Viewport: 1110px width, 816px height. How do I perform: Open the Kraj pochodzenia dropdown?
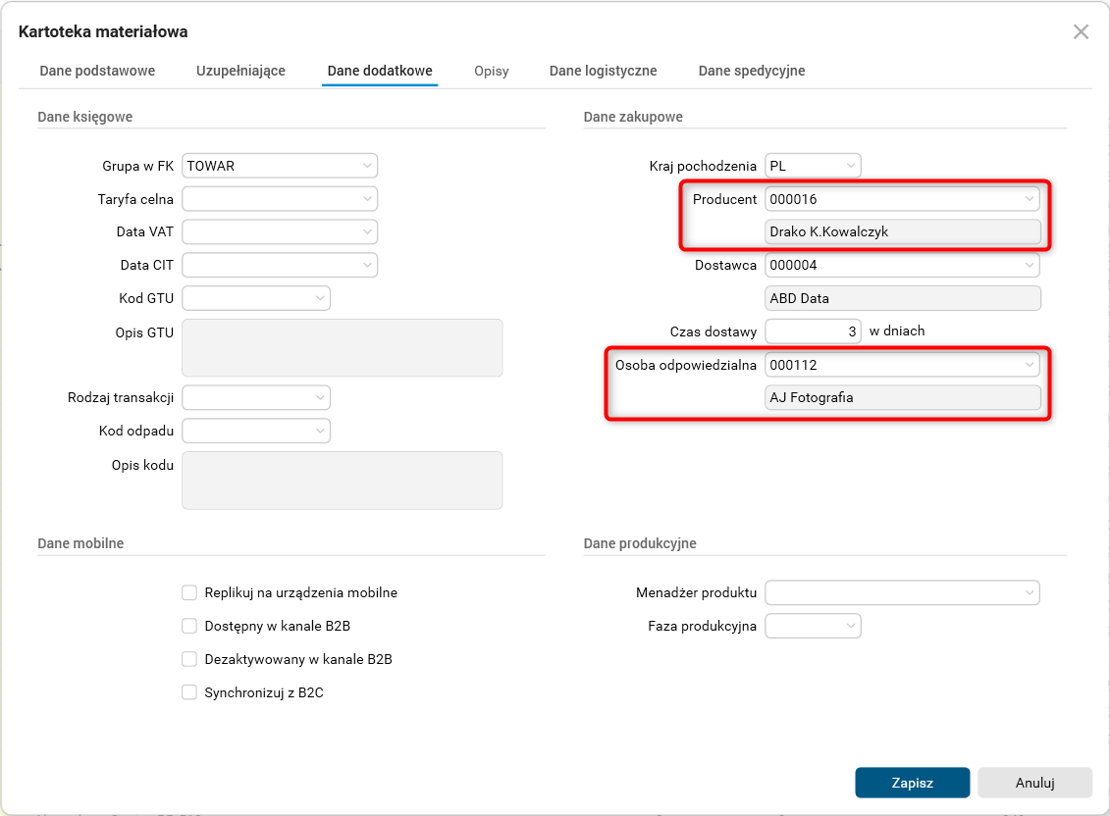point(850,166)
